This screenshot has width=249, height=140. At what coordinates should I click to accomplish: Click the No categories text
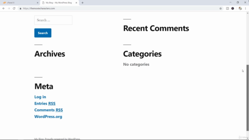click(136, 64)
